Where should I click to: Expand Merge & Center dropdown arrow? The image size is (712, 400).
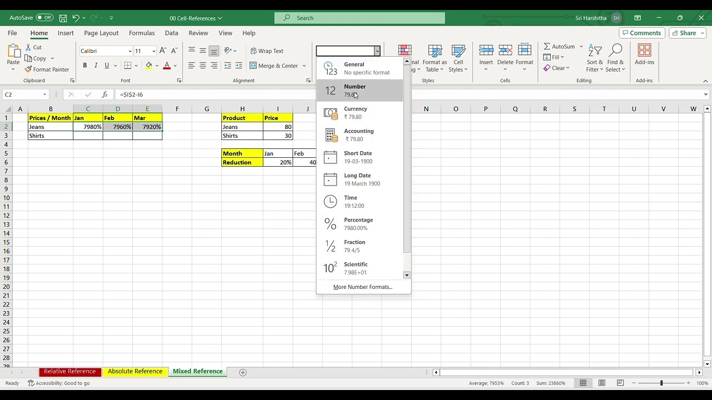tap(304, 66)
